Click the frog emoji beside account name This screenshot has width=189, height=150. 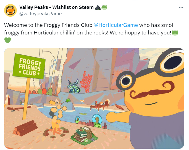104,7
